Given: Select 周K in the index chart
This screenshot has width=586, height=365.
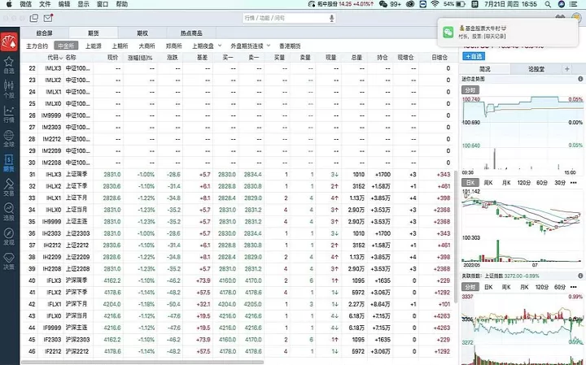Looking at the screenshot, I should pos(506,287).
